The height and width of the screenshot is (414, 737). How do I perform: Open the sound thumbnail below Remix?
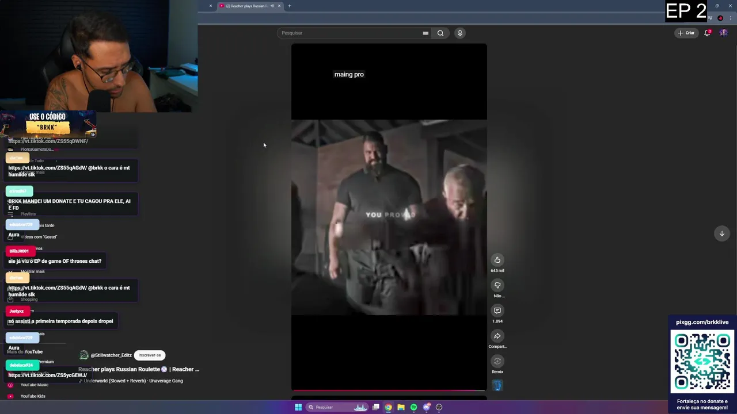[x=497, y=386]
